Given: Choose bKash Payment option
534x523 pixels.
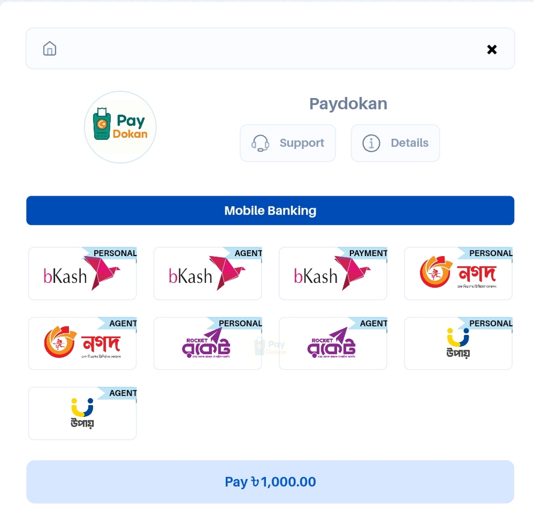Looking at the screenshot, I should [x=333, y=274].
